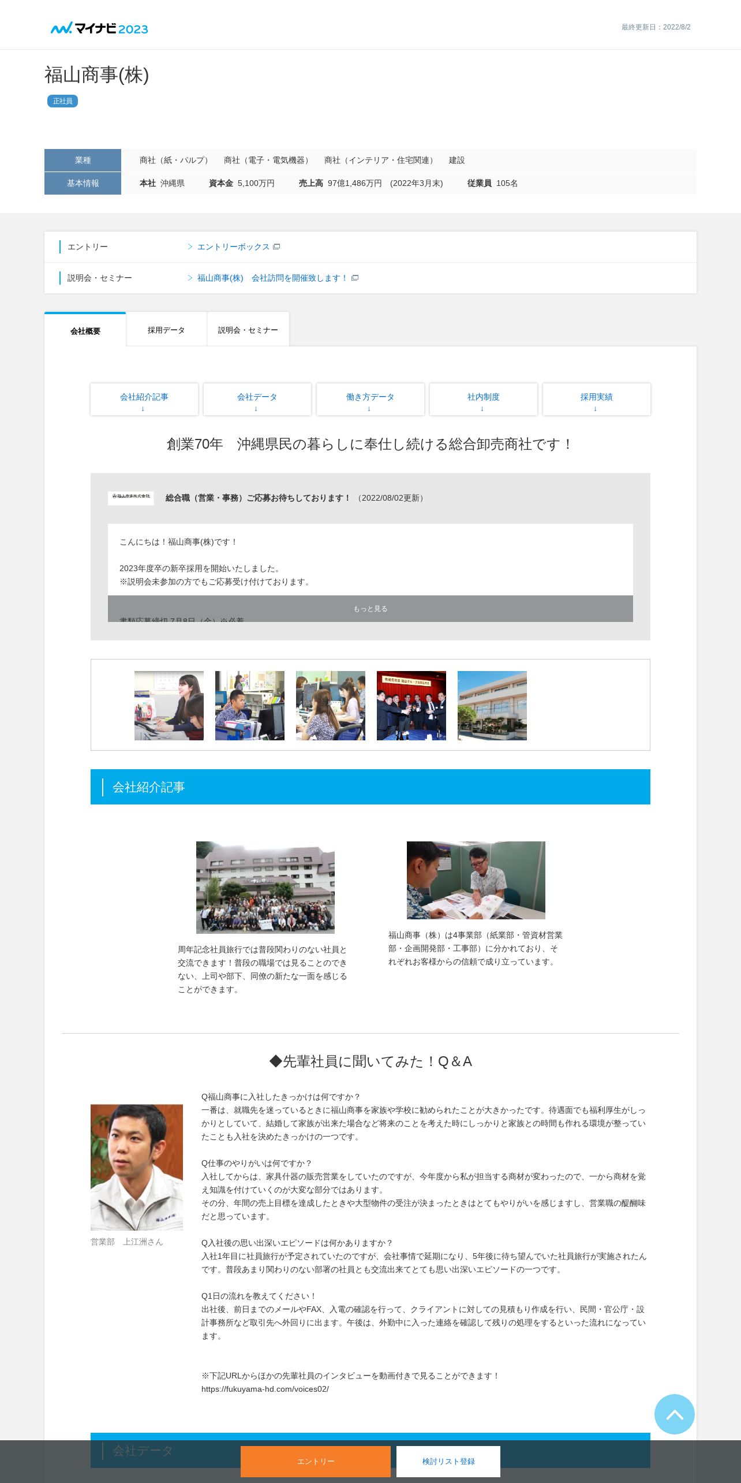Screen dimensions: 741x1483
Task: Click the 会社紹介記事 blue section header
Action: (370, 787)
